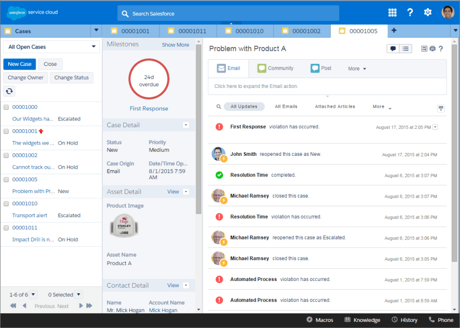The height and width of the screenshot is (328, 460).
Task: Select the Community publisher tab
Action: point(275,68)
